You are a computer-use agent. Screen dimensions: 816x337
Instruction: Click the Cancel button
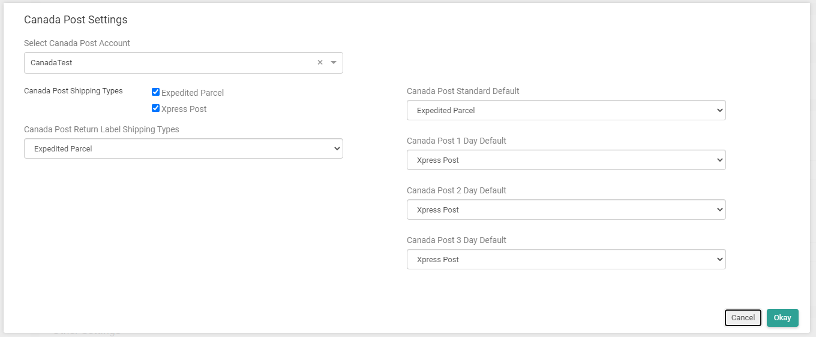[x=743, y=318]
